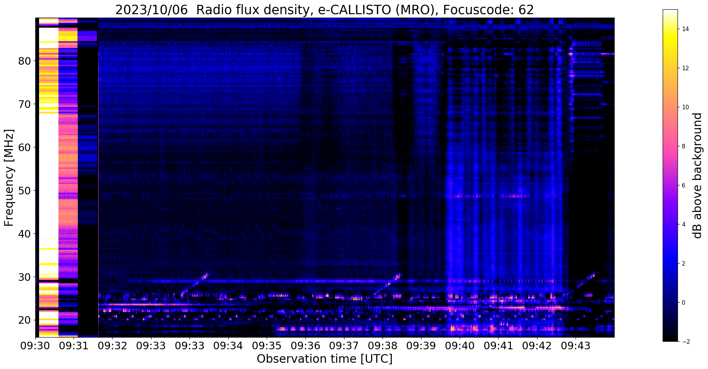Screen dimensions: 708x369
Task: Click the colorbar tick value 2
Action: point(683,264)
